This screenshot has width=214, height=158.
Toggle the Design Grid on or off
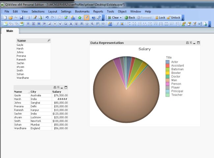122,24
